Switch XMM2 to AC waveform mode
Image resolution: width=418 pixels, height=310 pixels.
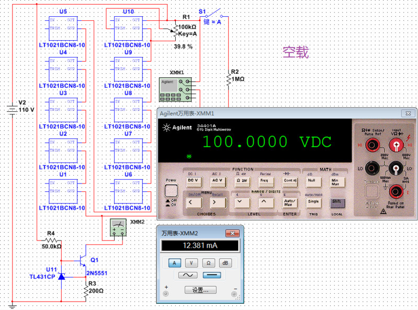click(187, 275)
